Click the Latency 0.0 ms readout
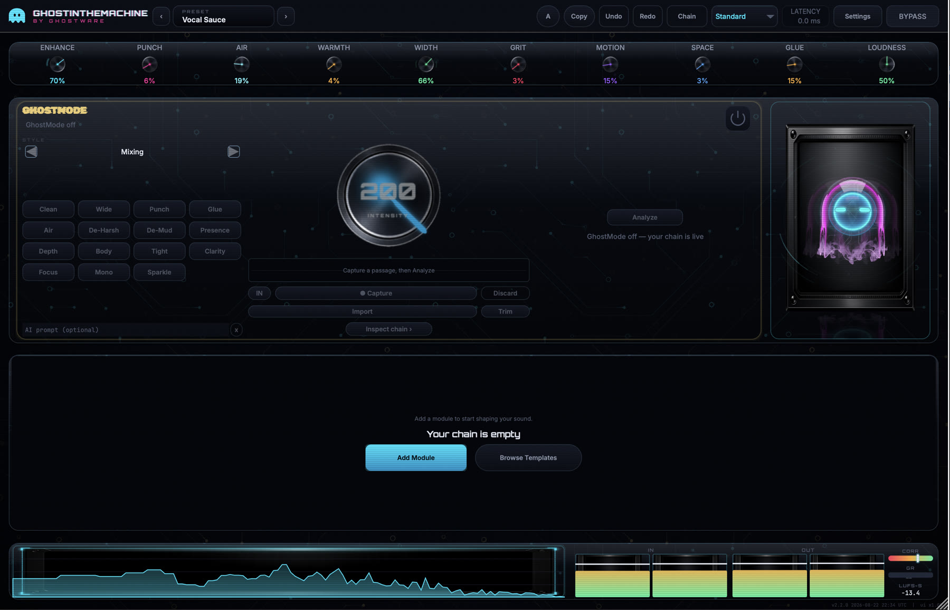The height and width of the screenshot is (610, 950). coord(805,16)
